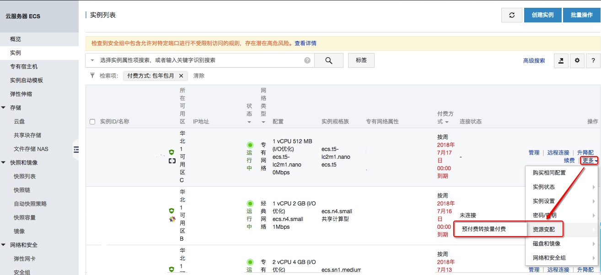Click the security shield icon in second row
Viewport: 601px width, 275px height.
click(172, 211)
